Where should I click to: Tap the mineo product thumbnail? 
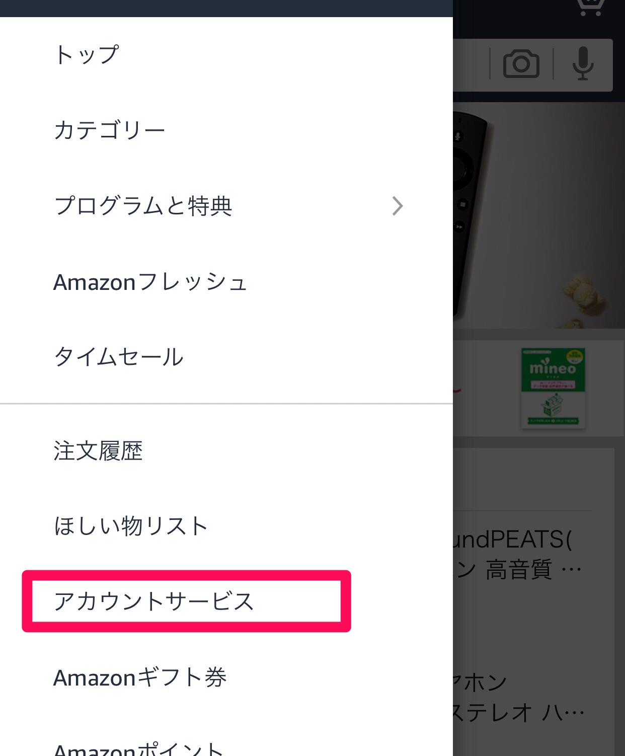coord(553,388)
